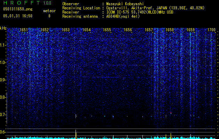
Task: Click the grey detection range bar beside 0.8 kHz
Action: (x=7, y=108)
